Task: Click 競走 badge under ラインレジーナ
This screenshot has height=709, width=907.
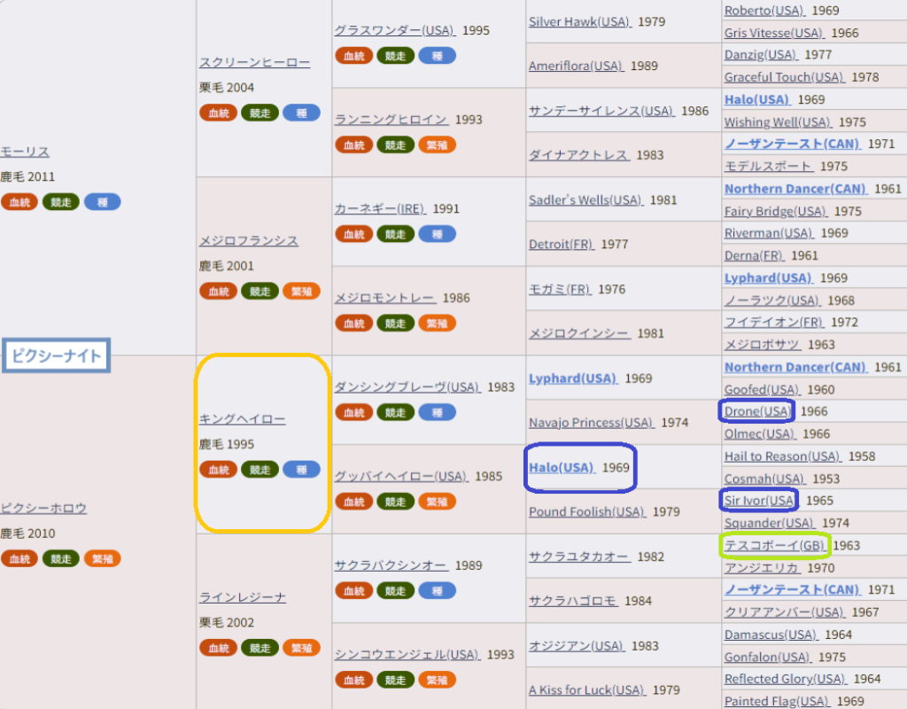Action: click(x=260, y=648)
